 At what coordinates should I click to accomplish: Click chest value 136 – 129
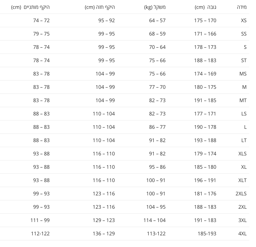pyautogui.click(x=104, y=234)
